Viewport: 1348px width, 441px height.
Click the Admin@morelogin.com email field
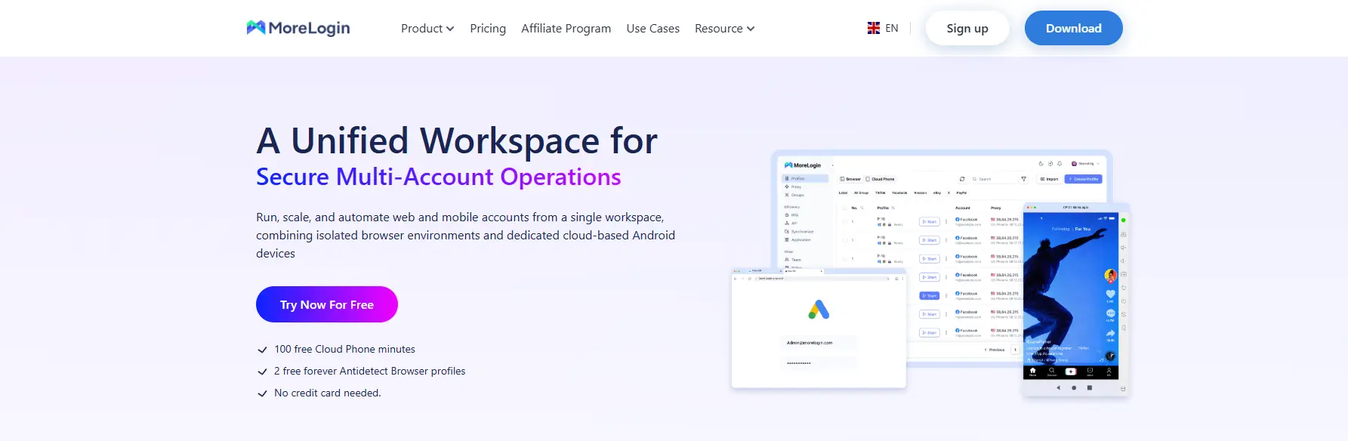[x=819, y=343]
